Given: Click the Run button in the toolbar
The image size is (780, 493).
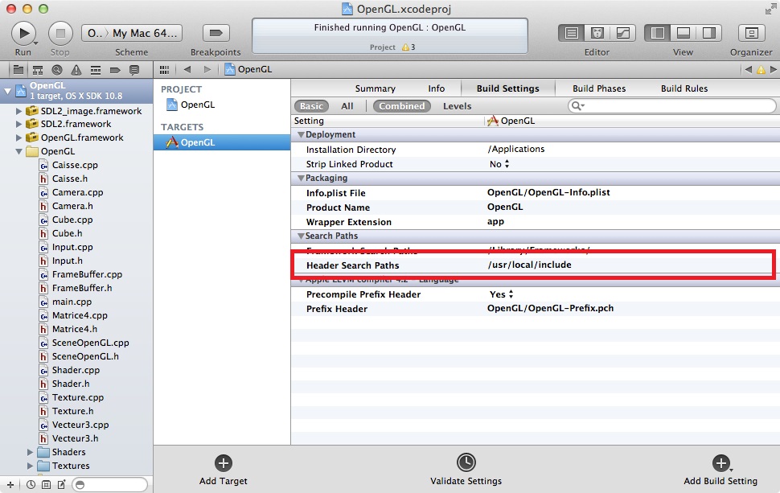Looking at the screenshot, I should point(23,33).
